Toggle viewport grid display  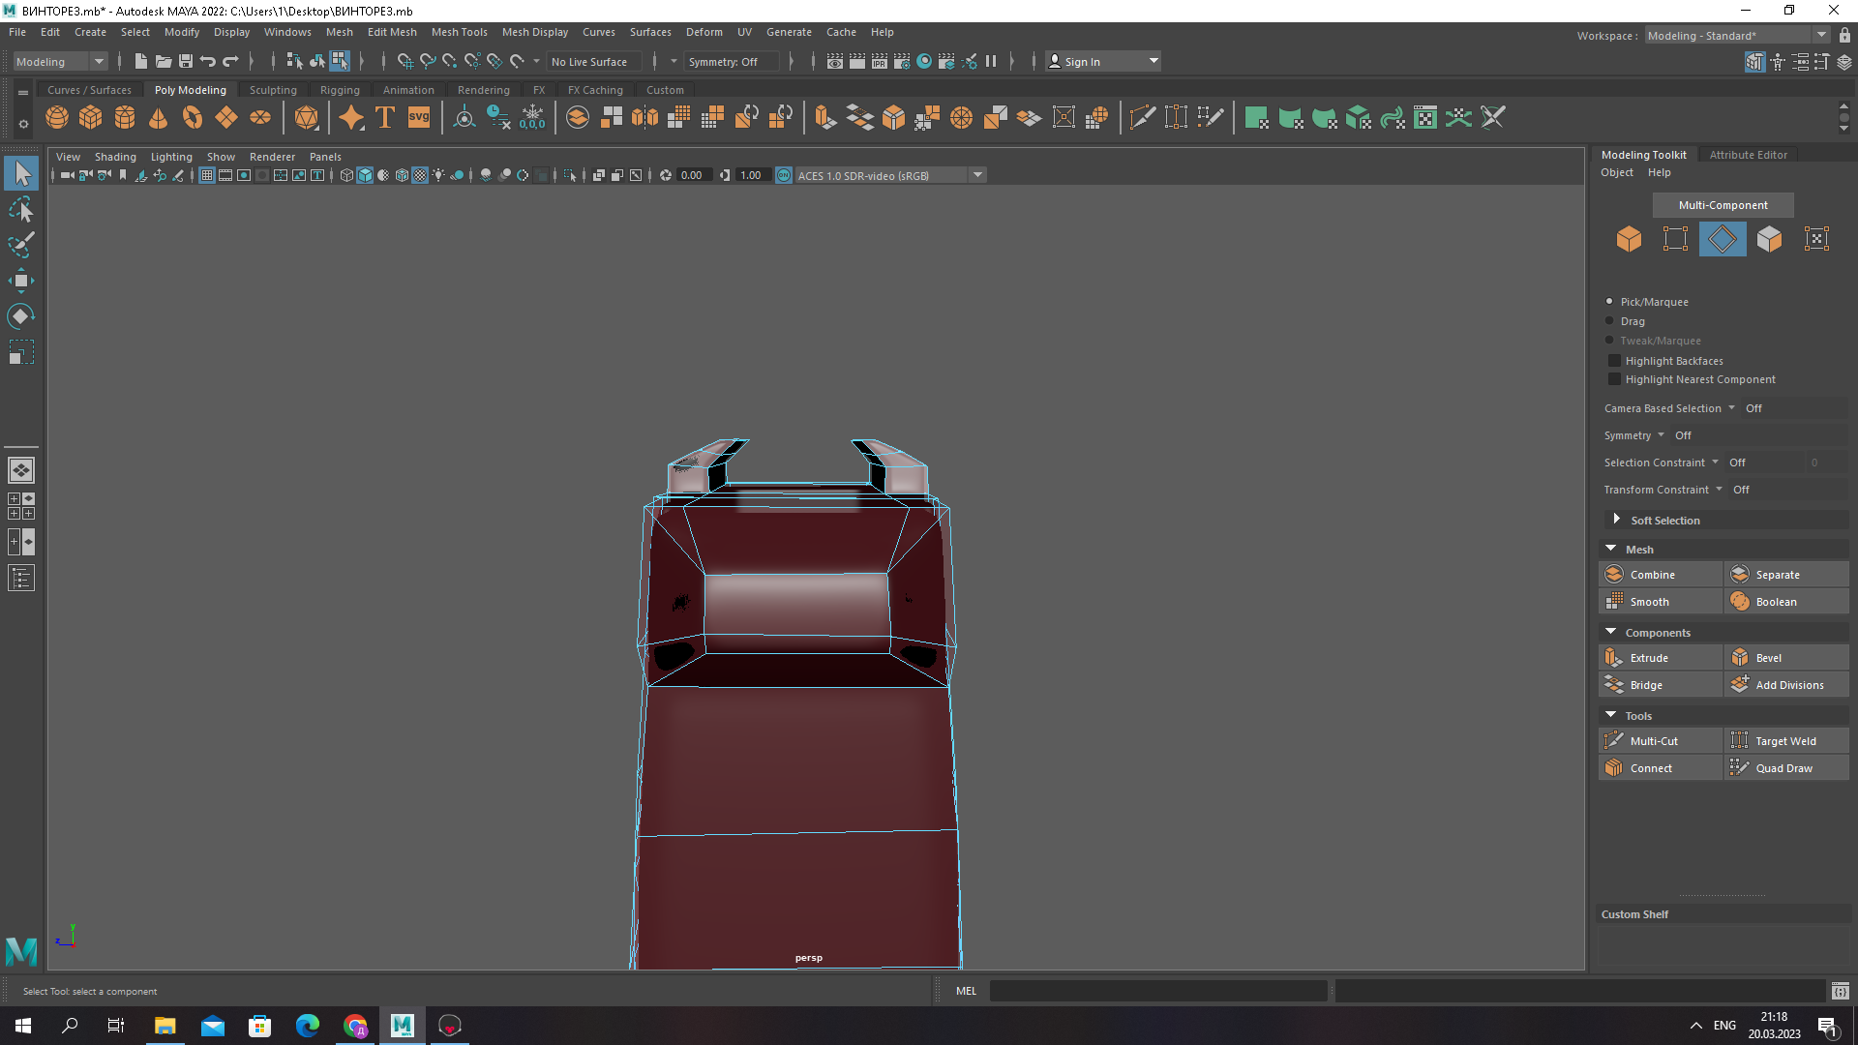pyautogui.click(x=207, y=175)
